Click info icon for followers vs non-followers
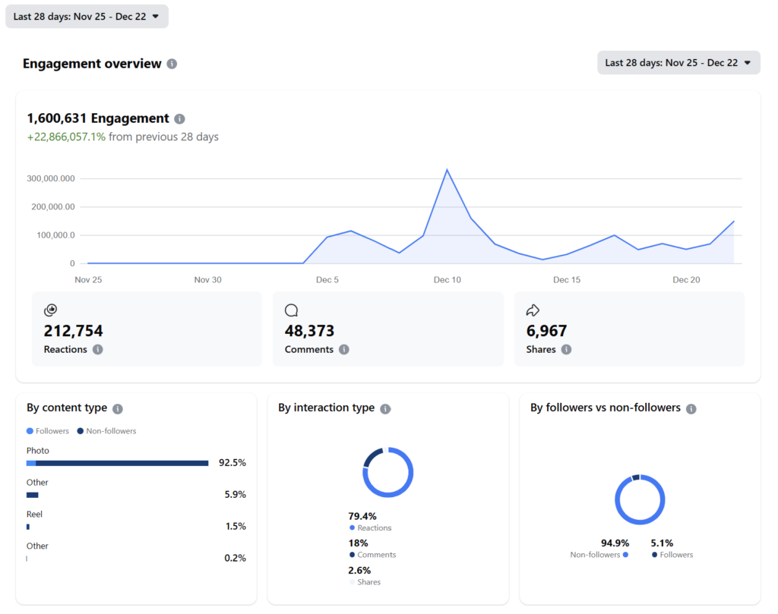778x614 pixels. [691, 408]
